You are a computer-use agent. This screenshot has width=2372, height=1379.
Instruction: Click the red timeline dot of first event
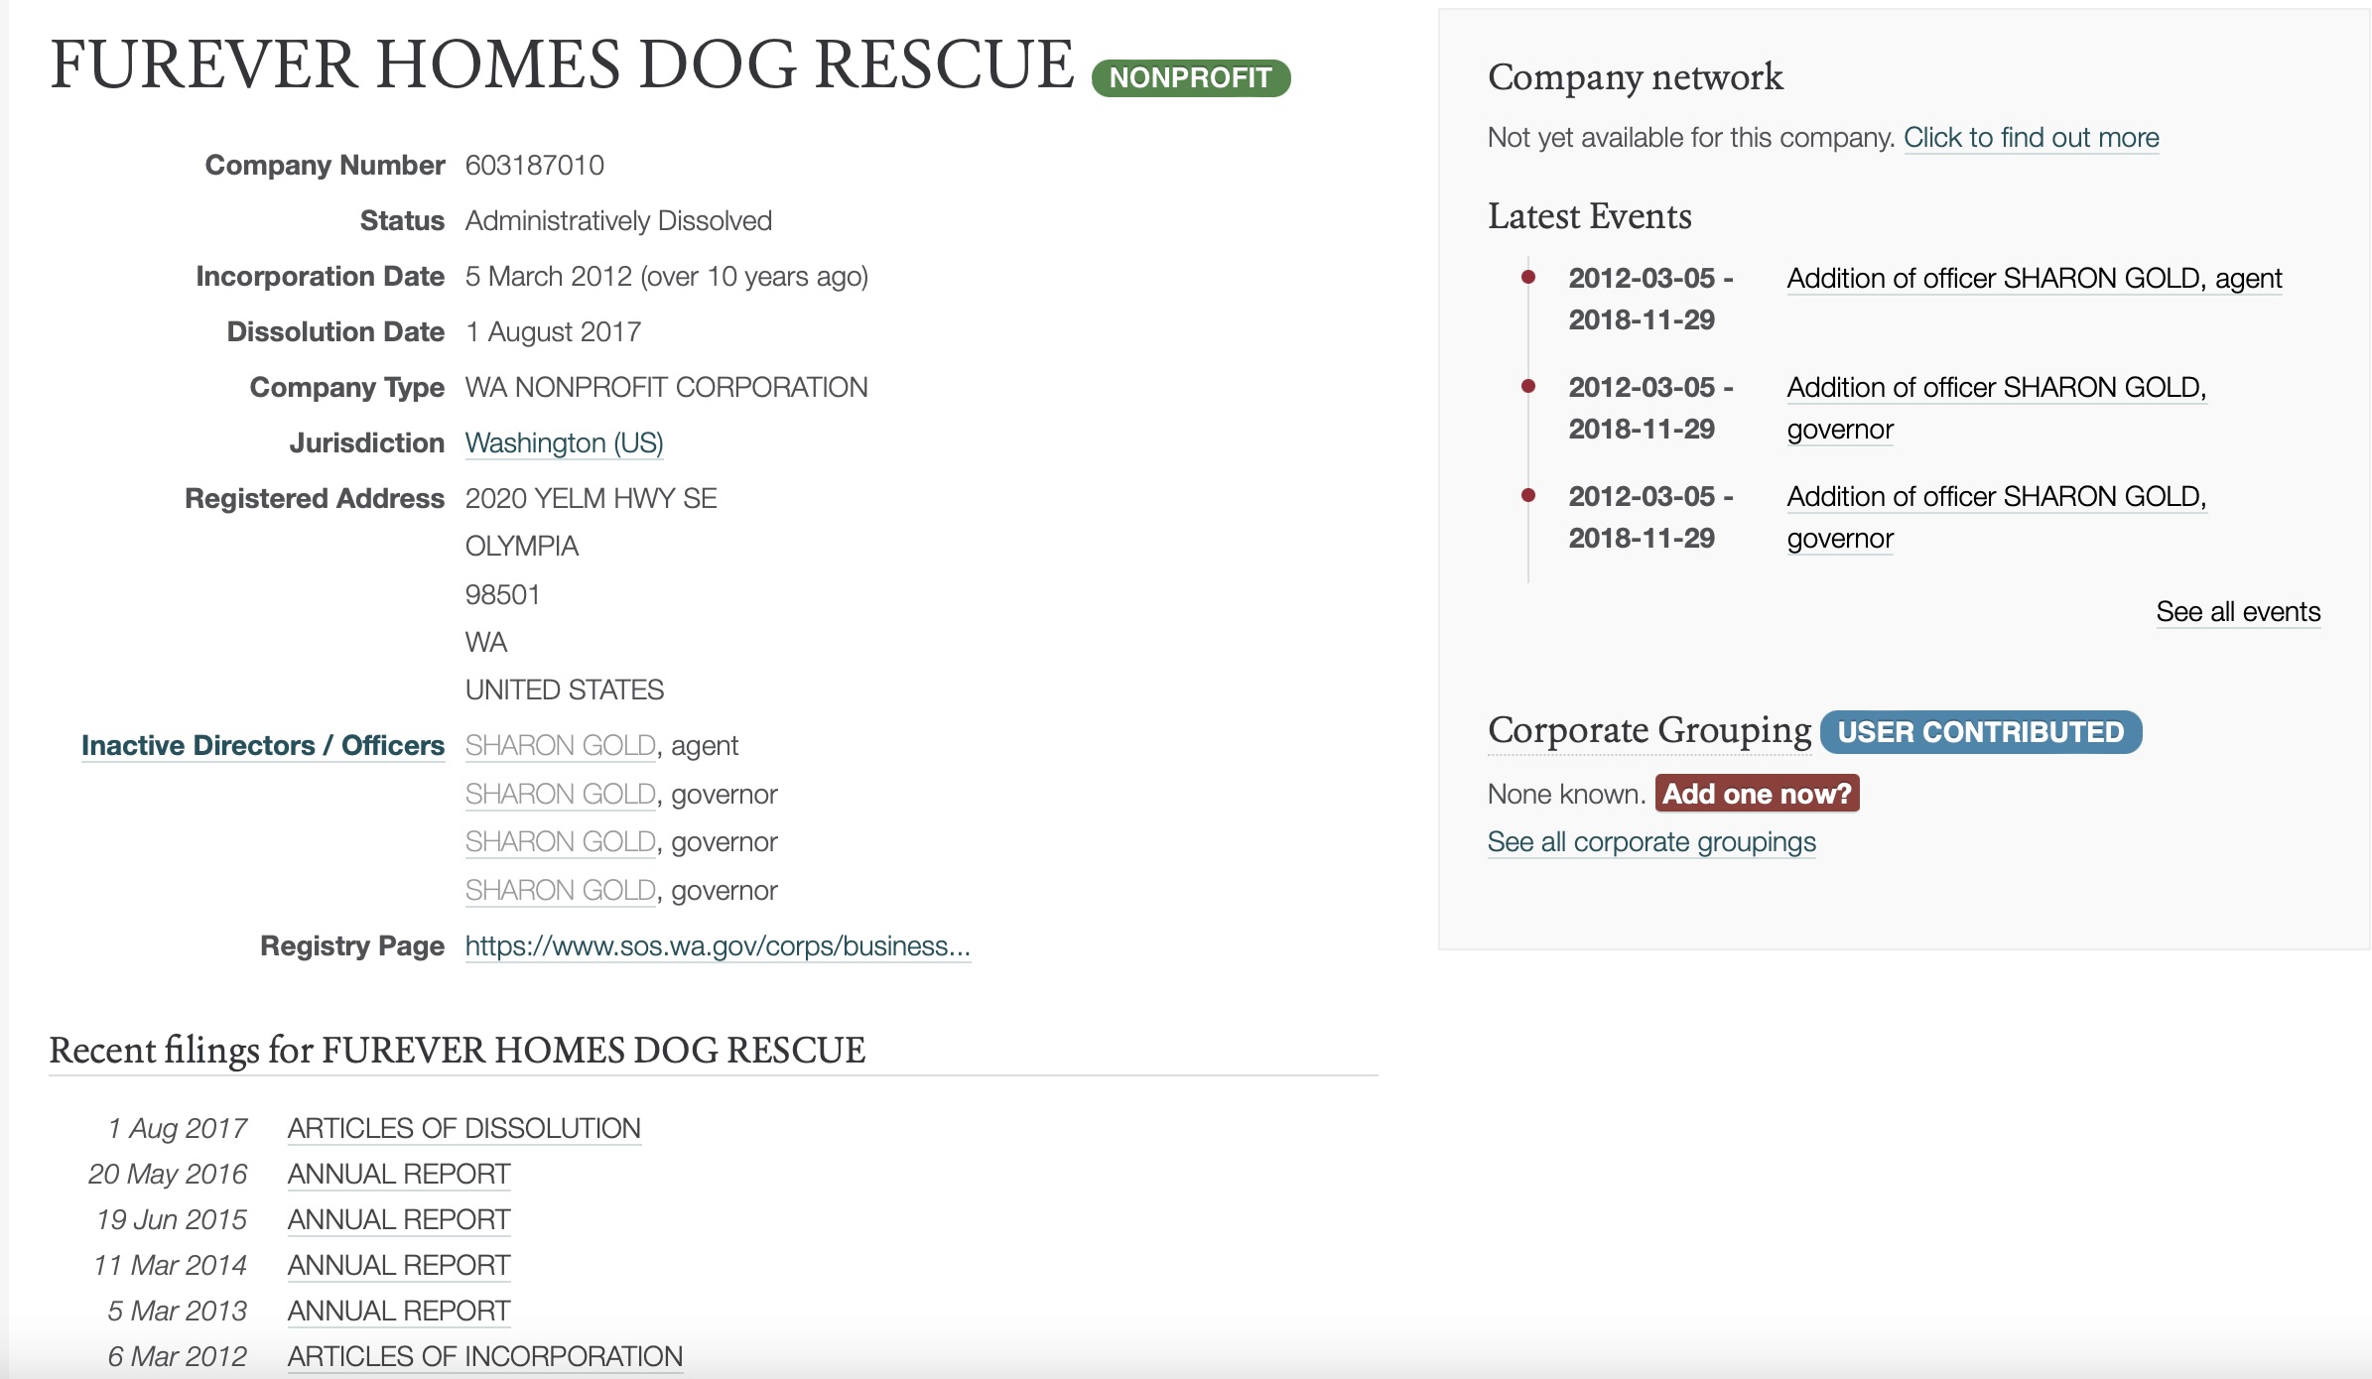click(1528, 277)
